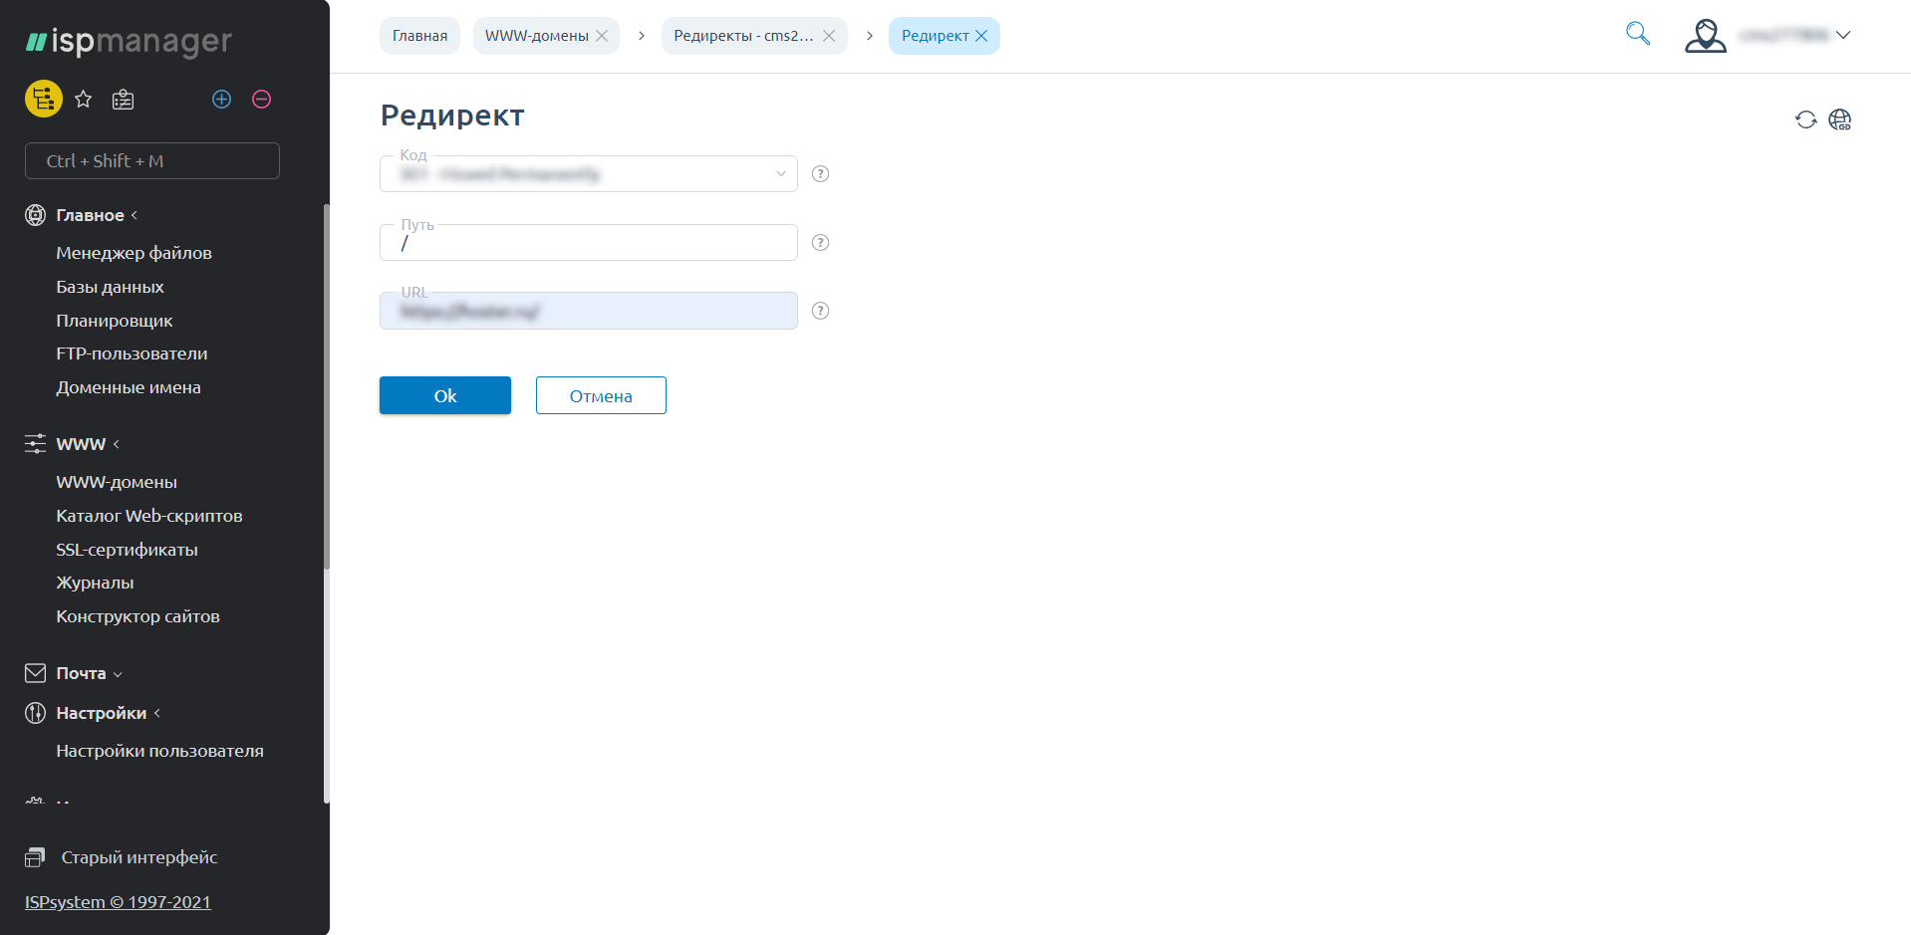Show help for the Путь field
Viewport: 1911px width, 935px height.
[820, 243]
